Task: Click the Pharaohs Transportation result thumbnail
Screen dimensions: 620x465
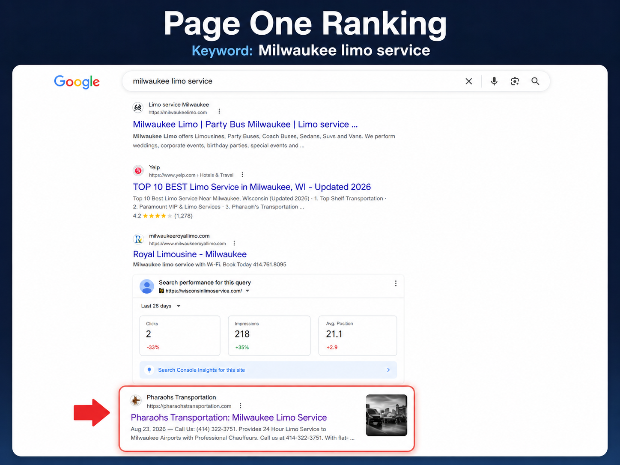Action: pyautogui.click(x=386, y=415)
